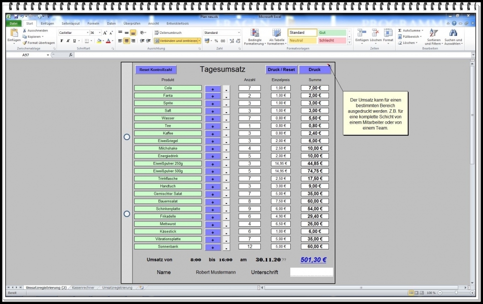Viewport: 483px width, 304px height.
Task: Toggle bold formatting
Action: 61,41
